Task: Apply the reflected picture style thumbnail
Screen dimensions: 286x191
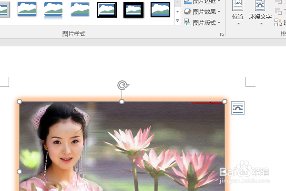Action: coord(53,10)
